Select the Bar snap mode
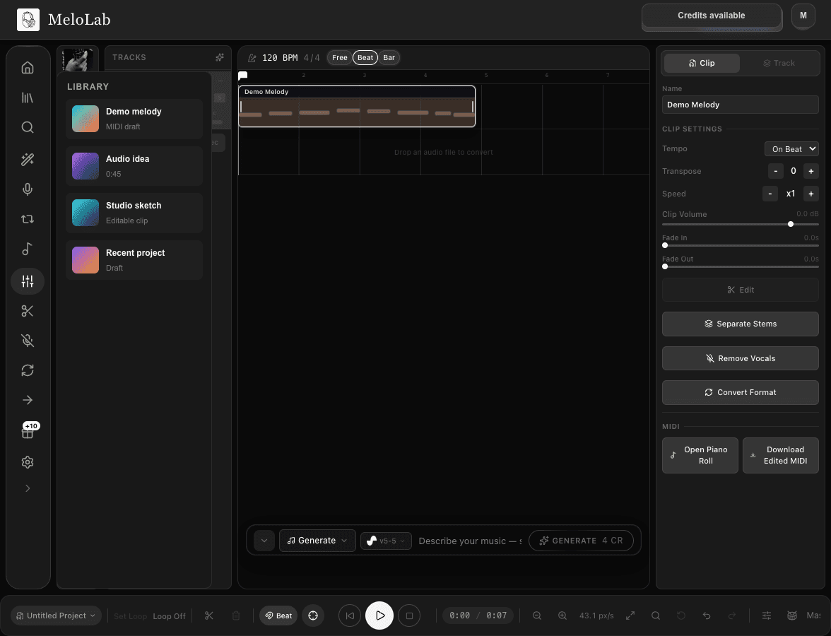The height and width of the screenshot is (636, 831). point(389,58)
